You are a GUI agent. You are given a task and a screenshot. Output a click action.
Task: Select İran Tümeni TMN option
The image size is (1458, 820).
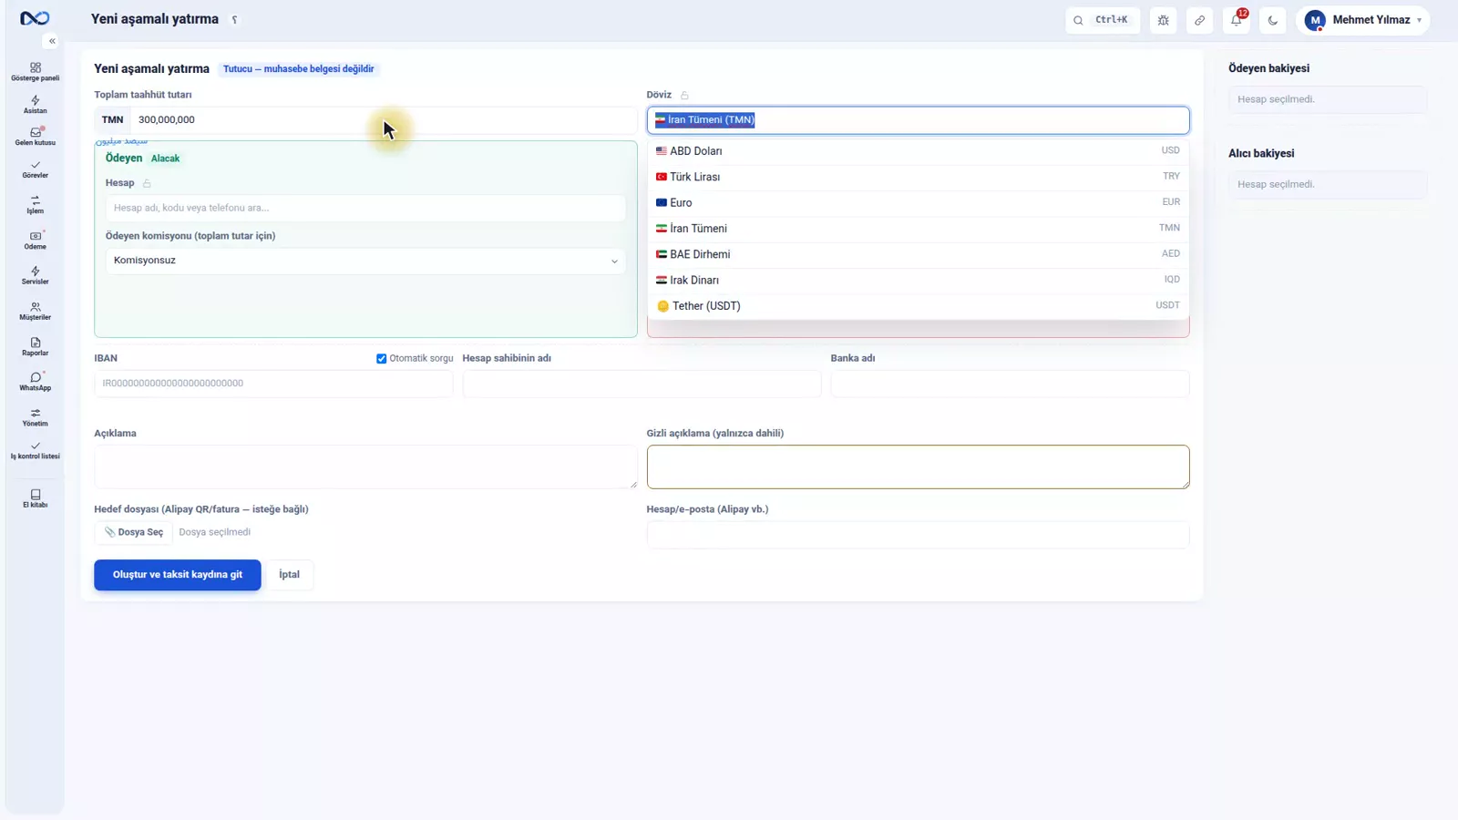tap(918, 229)
